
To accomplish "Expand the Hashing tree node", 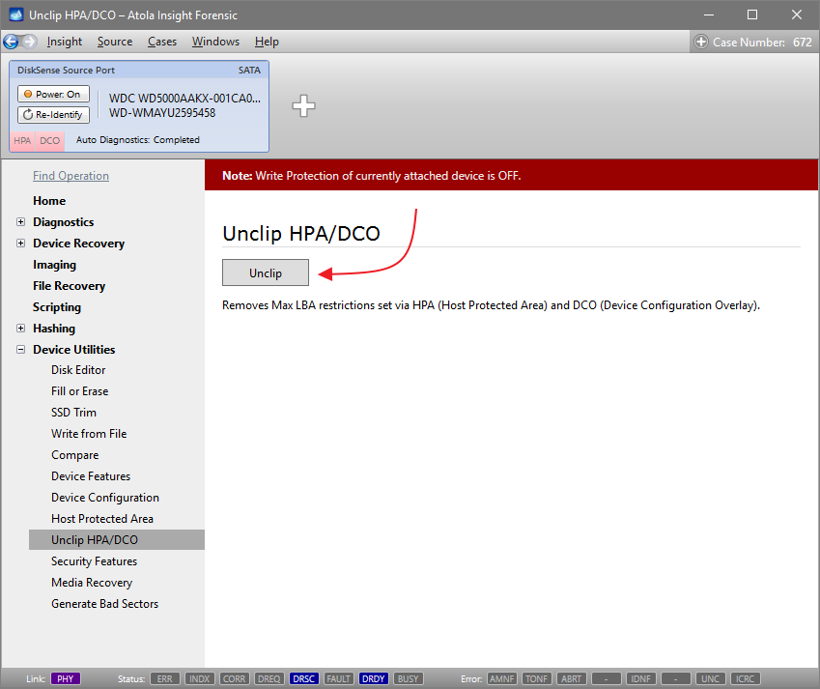I will [21, 329].
